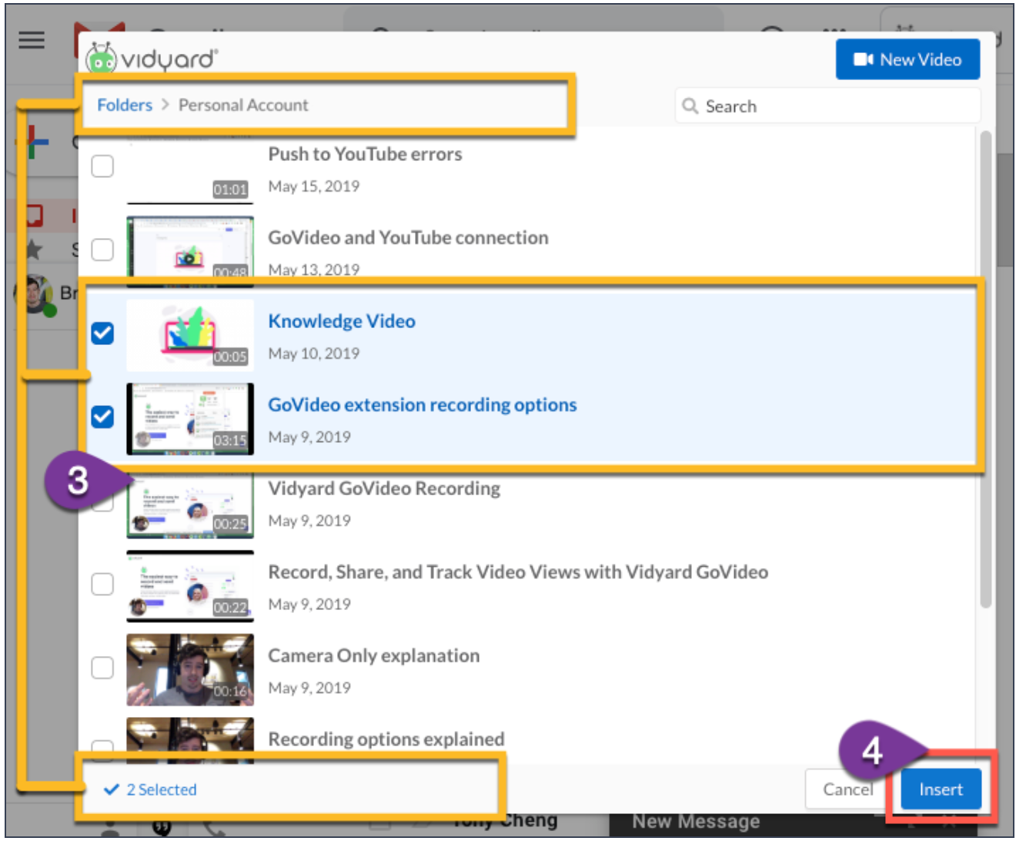
Task: Click the Push to YouTube errors title
Action: (x=365, y=154)
